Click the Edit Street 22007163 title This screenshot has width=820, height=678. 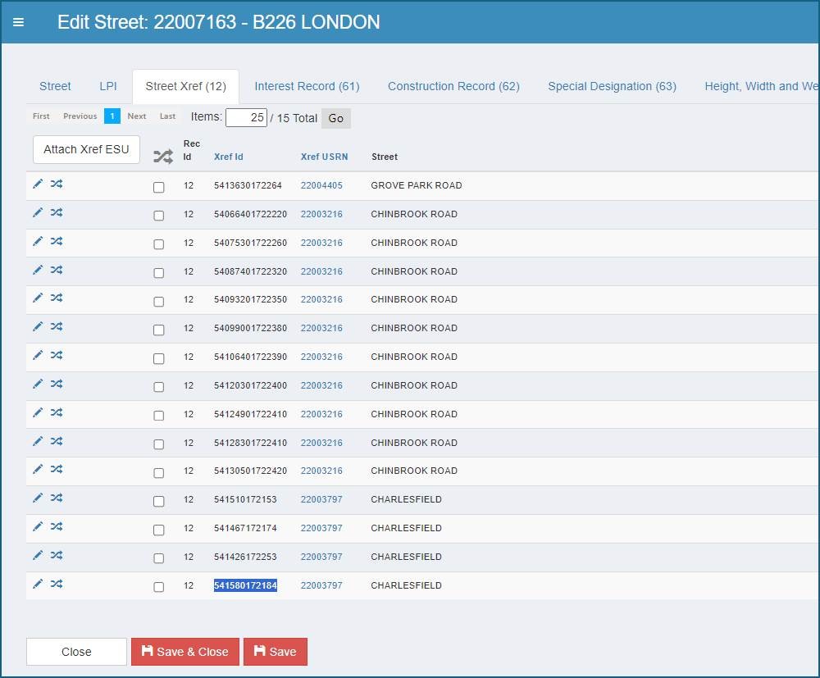pyautogui.click(x=219, y=22)
